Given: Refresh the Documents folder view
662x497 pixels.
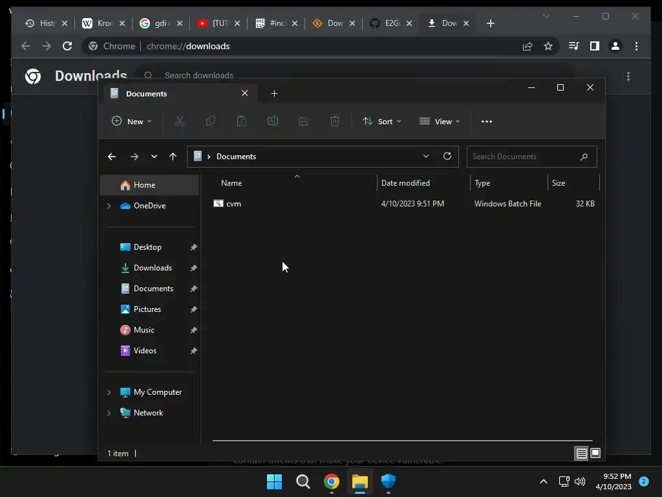Looking at the screenshot, I should (x=447, y=156).
